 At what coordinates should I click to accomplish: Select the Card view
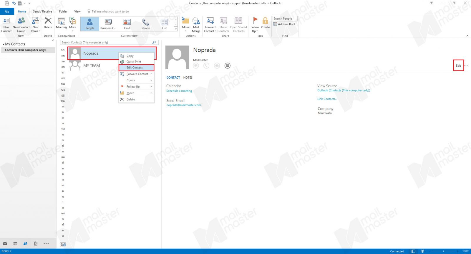tap(127, 24)
